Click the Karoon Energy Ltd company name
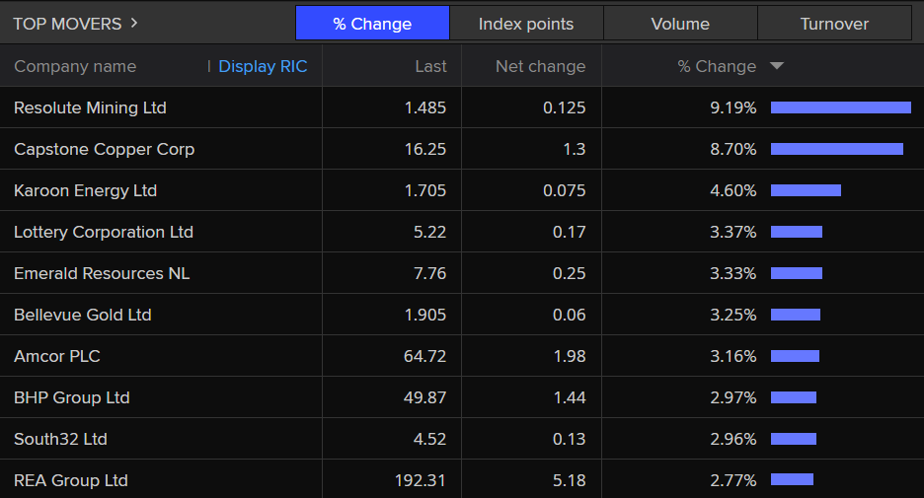This screenshot has height=498, width=924. click(85, 190)
